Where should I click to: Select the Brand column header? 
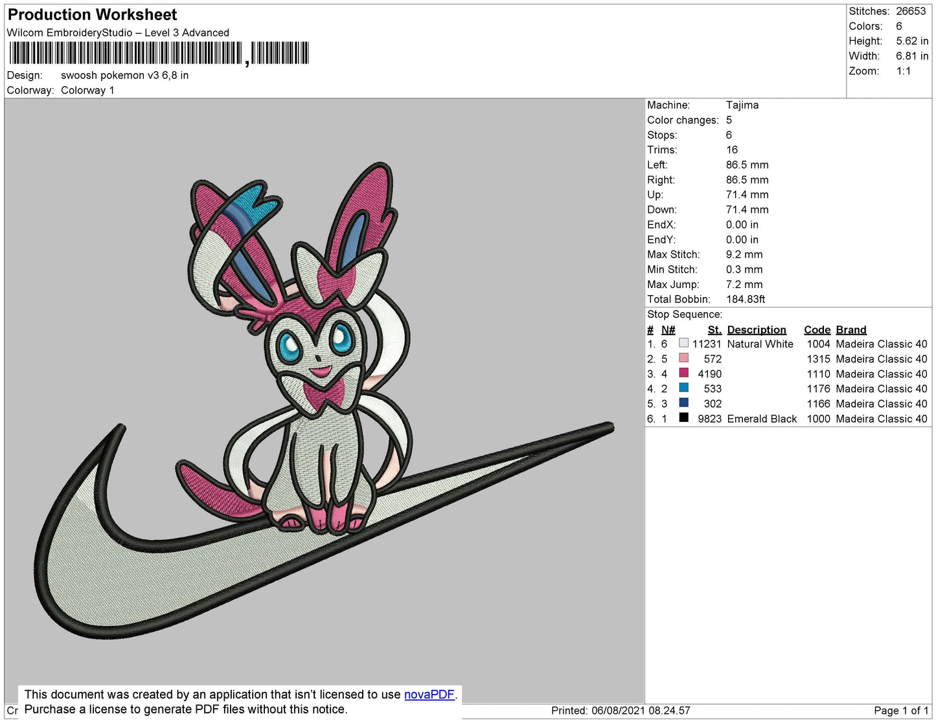pos(850,329)
